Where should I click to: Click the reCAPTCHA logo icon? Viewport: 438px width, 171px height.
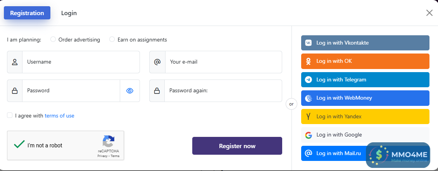click(x=109, y=141)
